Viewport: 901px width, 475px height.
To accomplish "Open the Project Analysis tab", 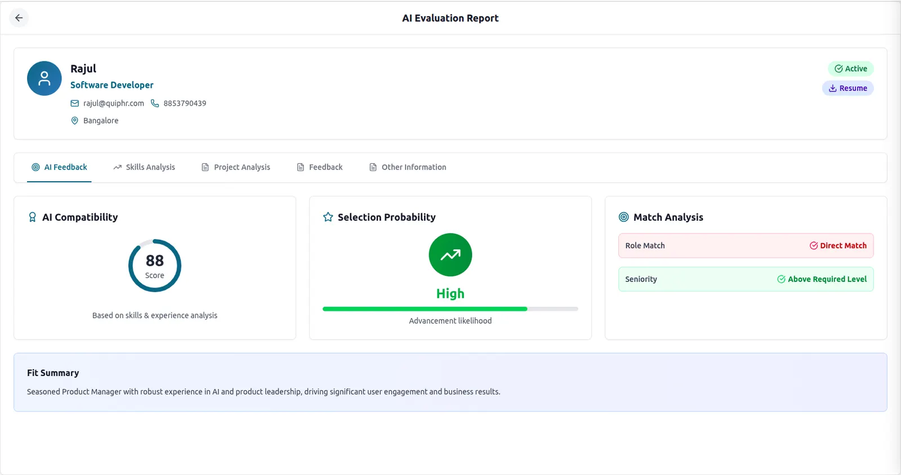I will tap(236, 167).
